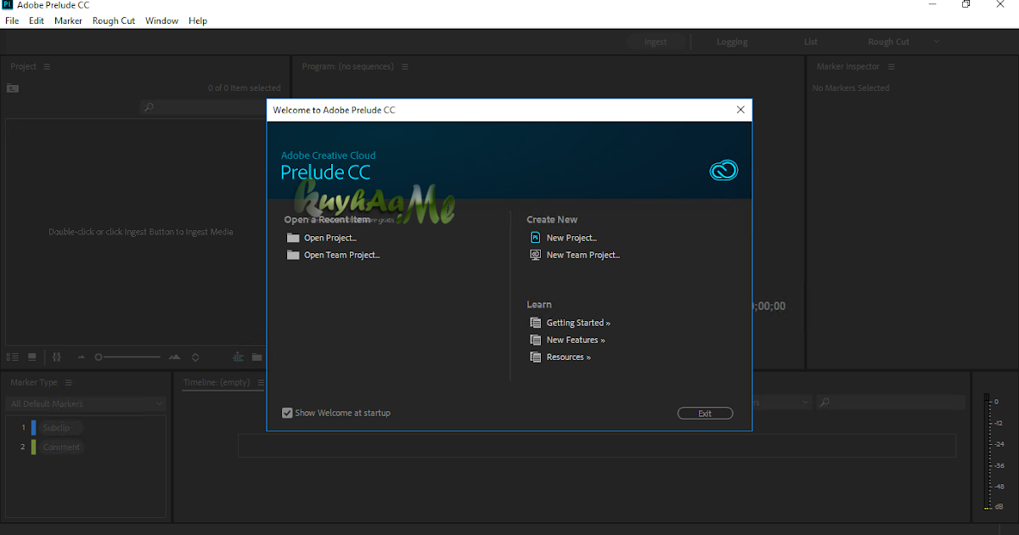This screenshot has width=1019, height=535.
Task: Select list view in the Project panel
Action: [12, 357]
